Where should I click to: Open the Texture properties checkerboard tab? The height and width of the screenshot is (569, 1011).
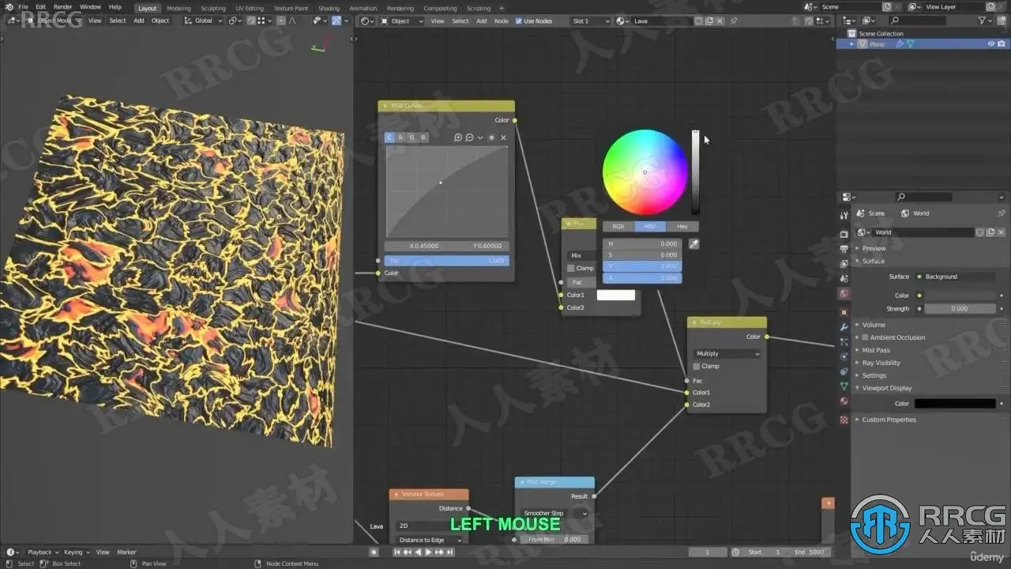click(x=844, y=420)
